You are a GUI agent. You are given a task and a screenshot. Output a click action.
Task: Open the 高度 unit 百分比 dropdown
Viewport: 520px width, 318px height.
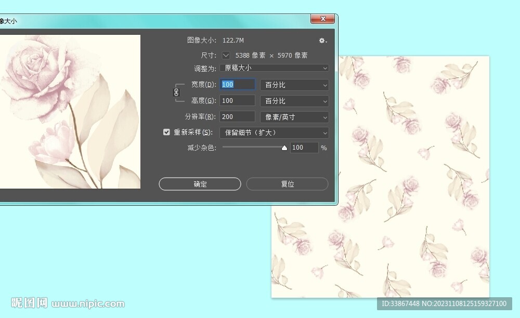click(x=294, y=101)
